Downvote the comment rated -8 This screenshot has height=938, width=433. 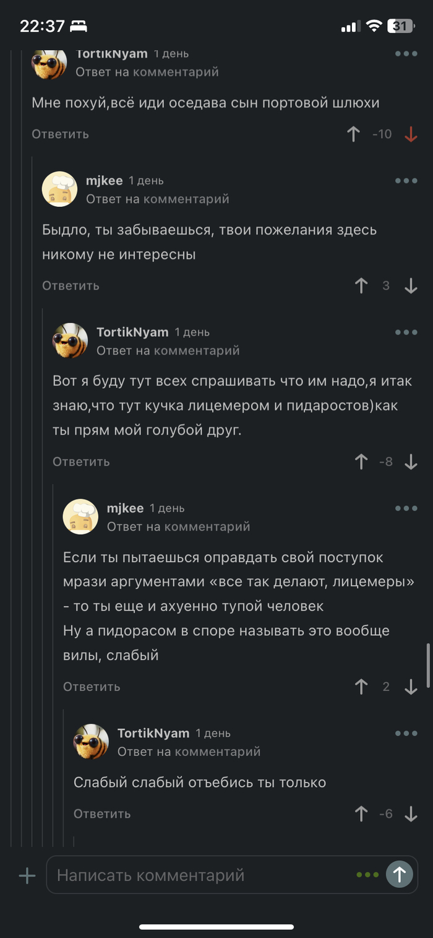pos(411,461)
